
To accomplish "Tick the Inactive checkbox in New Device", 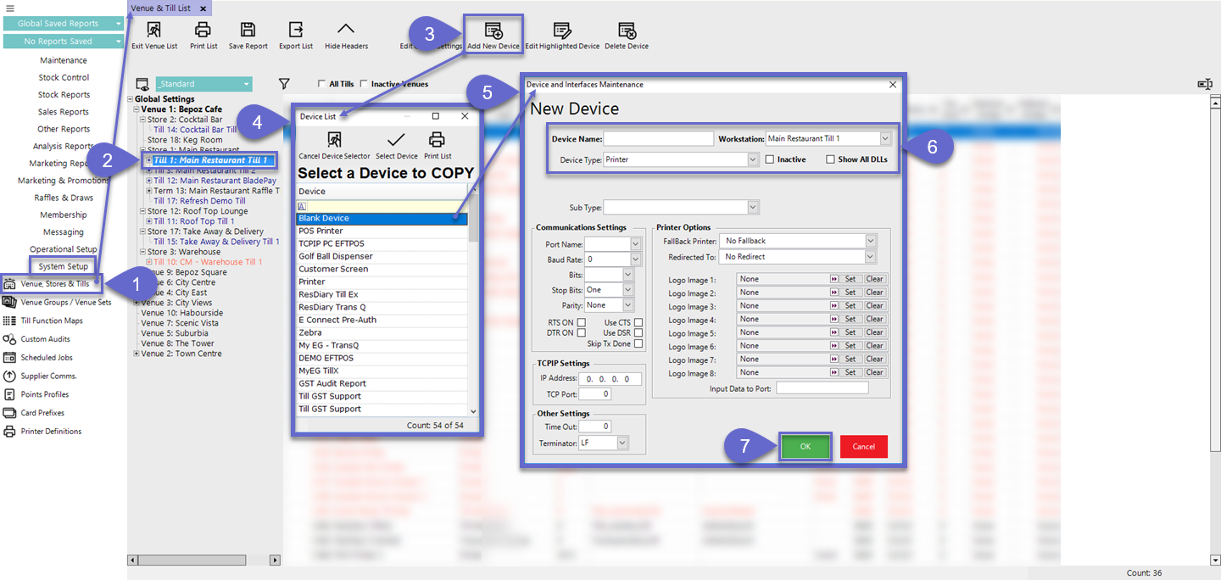I will point(770,159).
